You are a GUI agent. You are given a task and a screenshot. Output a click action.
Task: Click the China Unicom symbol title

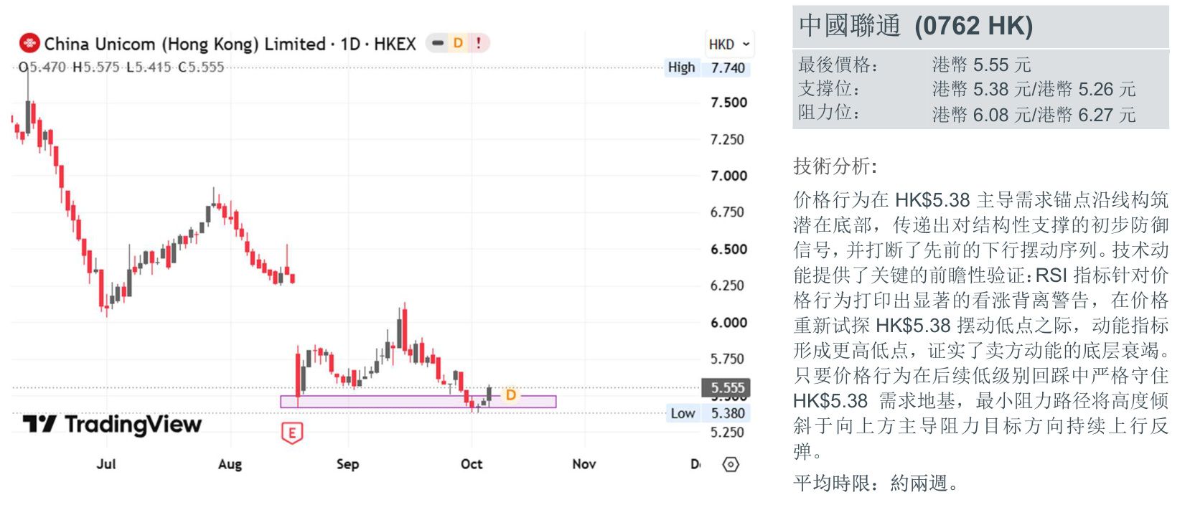230,44
